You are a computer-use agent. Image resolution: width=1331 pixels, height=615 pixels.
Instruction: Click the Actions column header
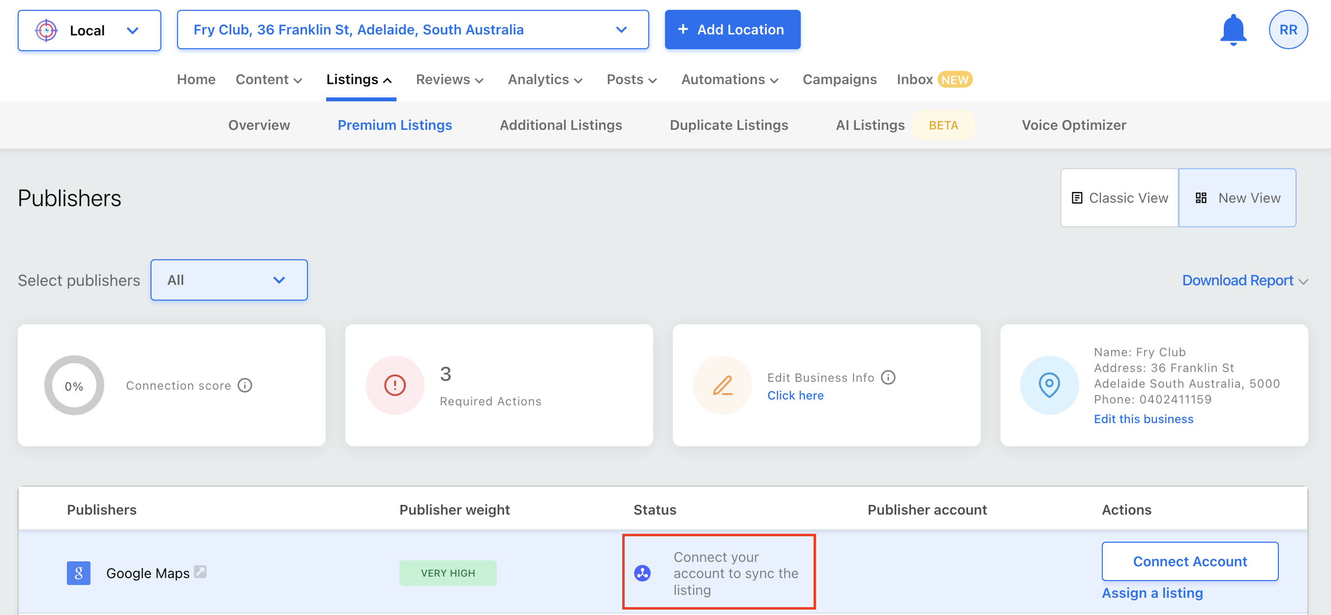pos(1126,510)
